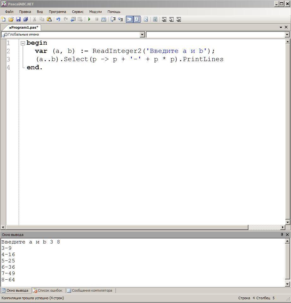Image resolution: width=291 pixels, height=303 pixels.
Task: Cut the selection with scissors icon
Action: tap(34, 19)
